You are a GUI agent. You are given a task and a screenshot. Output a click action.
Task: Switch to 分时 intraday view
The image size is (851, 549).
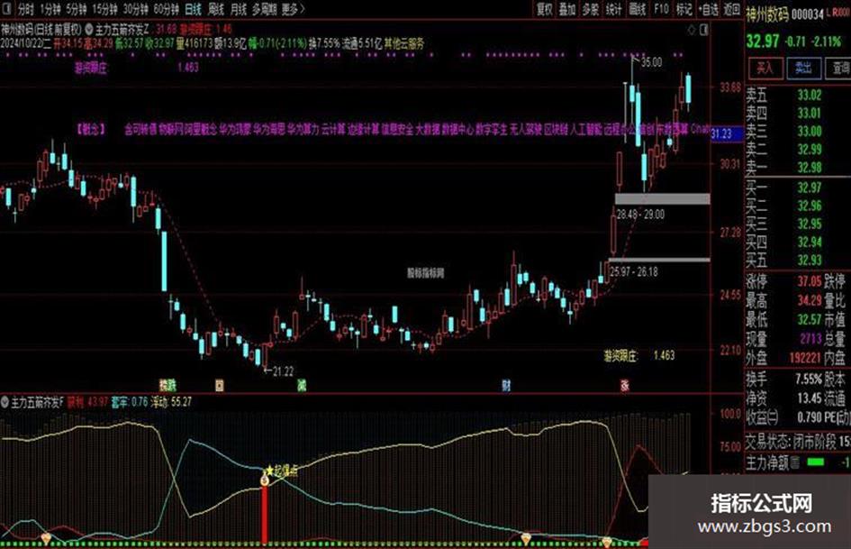[25, 9]
